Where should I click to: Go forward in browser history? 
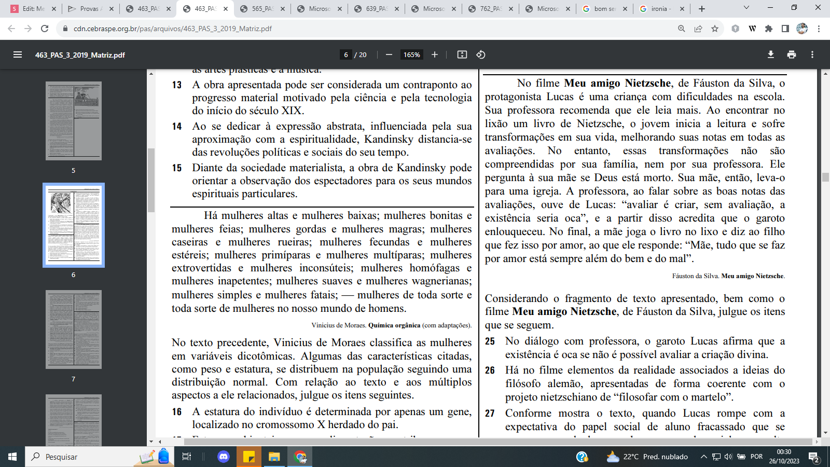(28, 29)
